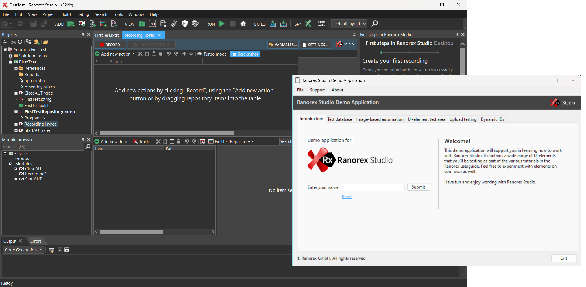
Task: Open Ranorex Spy via the X icon
Action: coord(308,24)
